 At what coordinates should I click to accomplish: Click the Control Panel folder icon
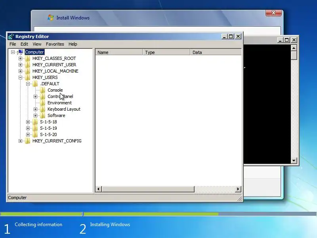(x=42, y=96)
